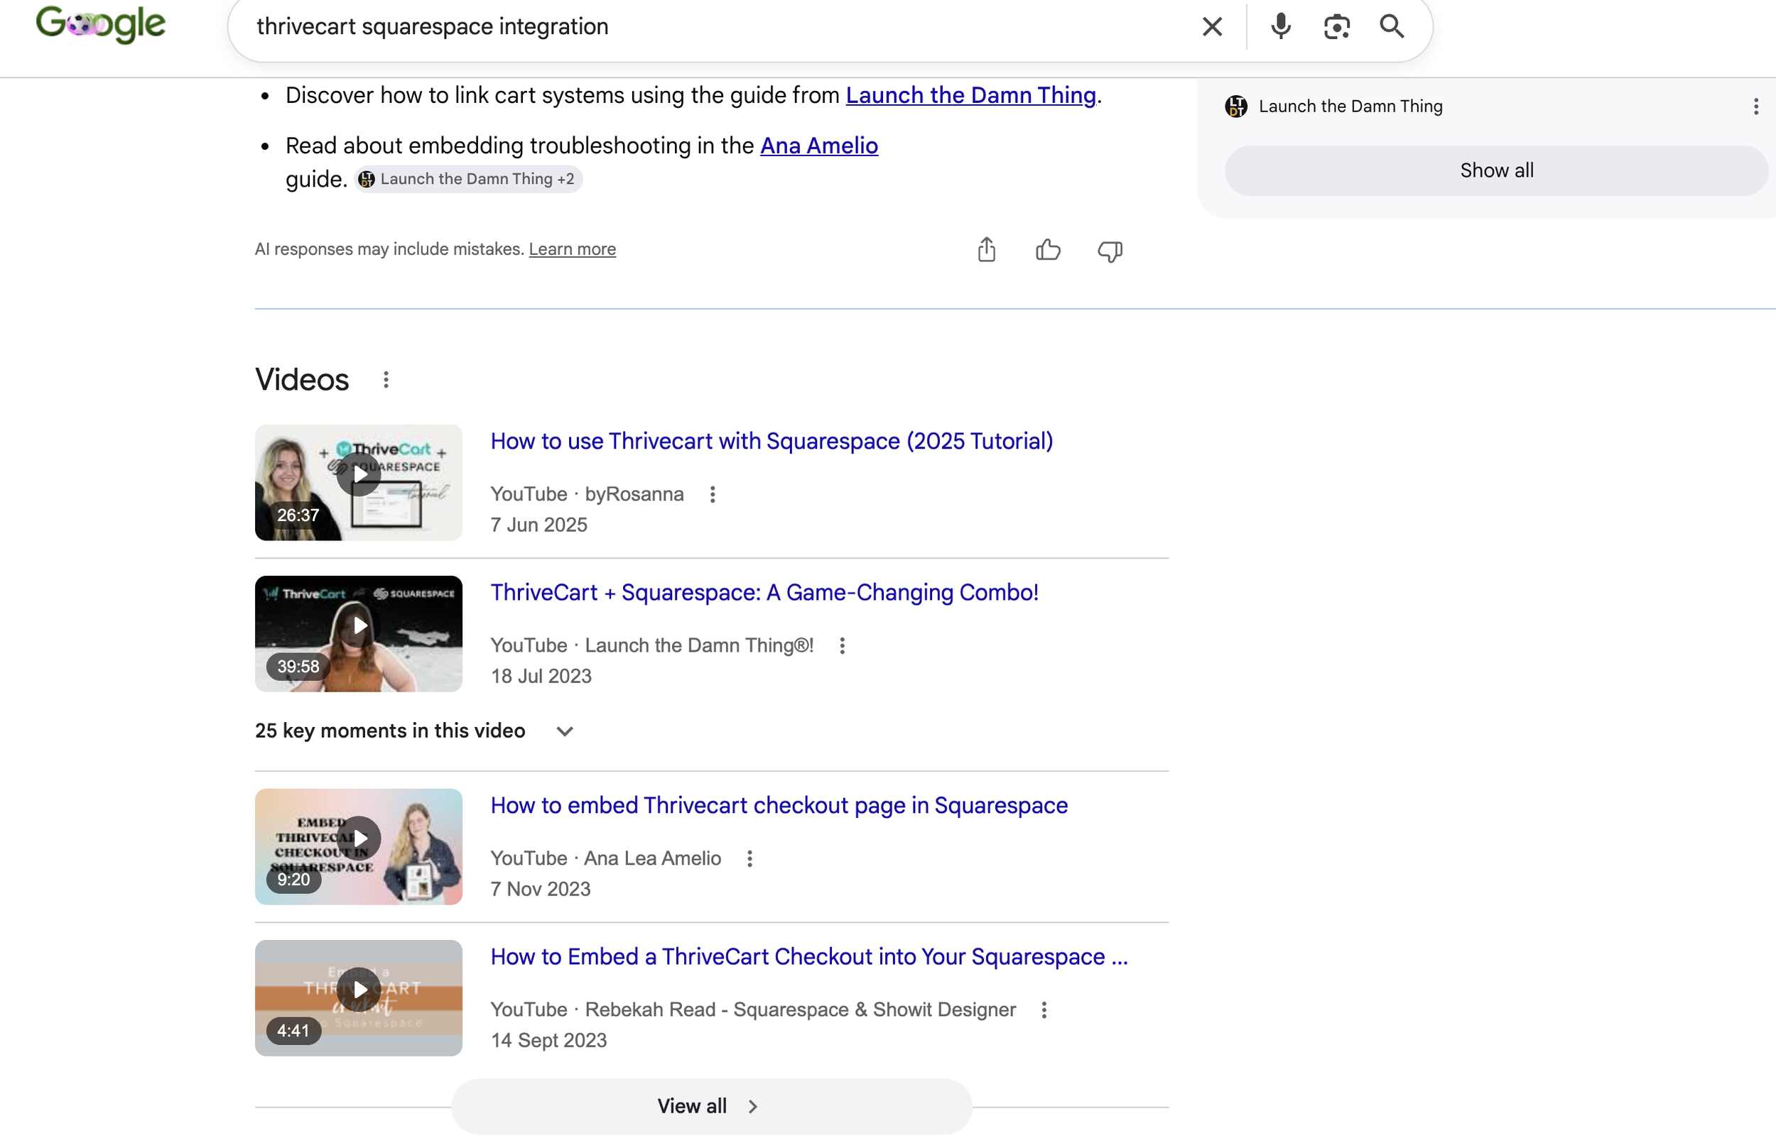This screenshot has height=1136, width=1776.
Task: Click the 'Show all' sources button
Action: (x=1495, y=170)
